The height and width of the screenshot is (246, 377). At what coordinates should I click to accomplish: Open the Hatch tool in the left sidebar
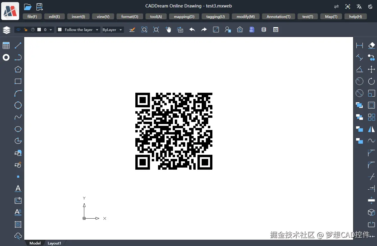[x=18, y=224]
